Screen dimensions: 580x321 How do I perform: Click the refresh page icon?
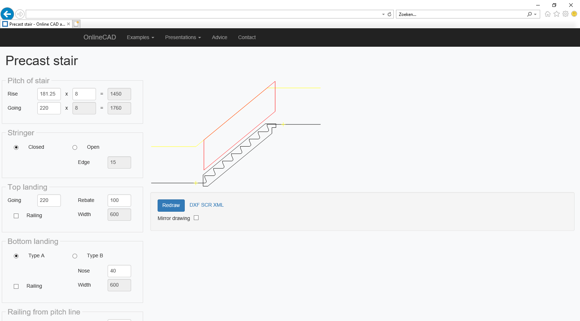[389, 14]
